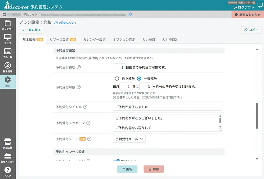Open the カレンダー sidebar icon
Screen dimensions: 264x179
[7, 23]
